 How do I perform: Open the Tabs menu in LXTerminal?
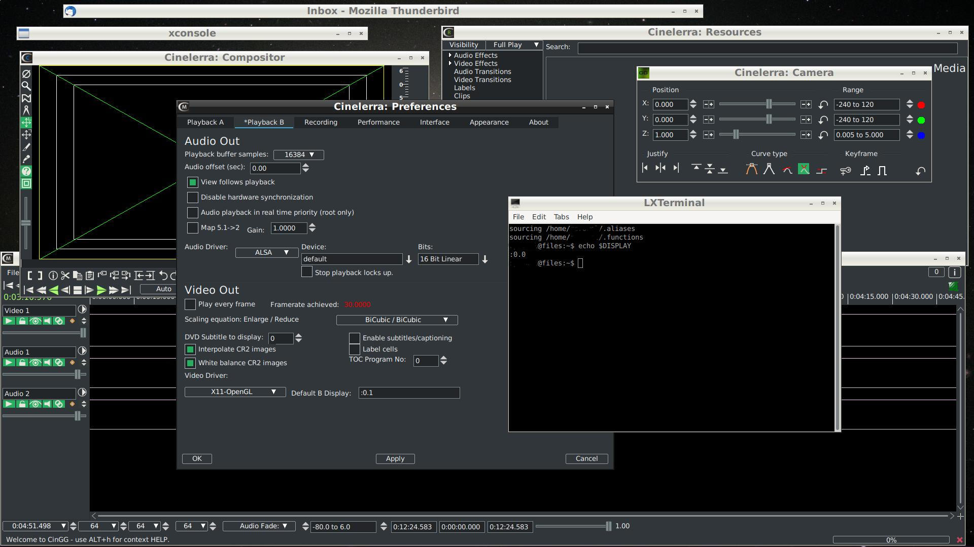[x=561, y=217]
